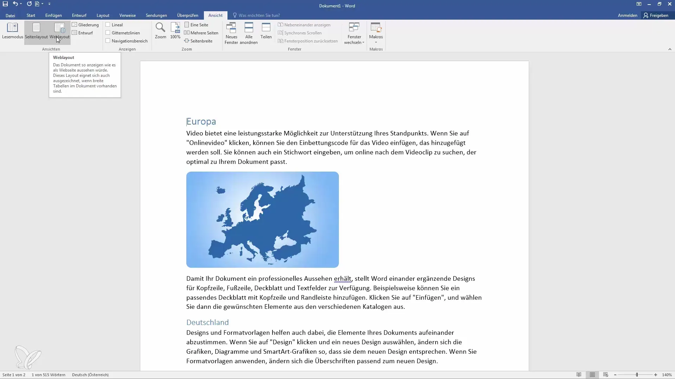This screenshot has height=379, width=675.
Task: Switch to the Verweise tab
Action: click(x=128, y=15)
